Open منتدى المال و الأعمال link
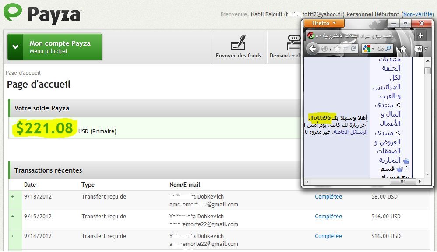Viewport: 437px width, 252px height. coord(388,114)
